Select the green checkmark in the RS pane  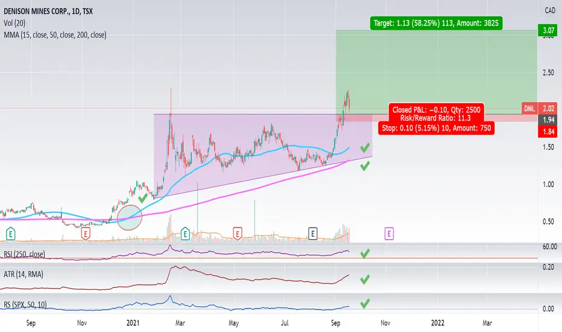365,304
